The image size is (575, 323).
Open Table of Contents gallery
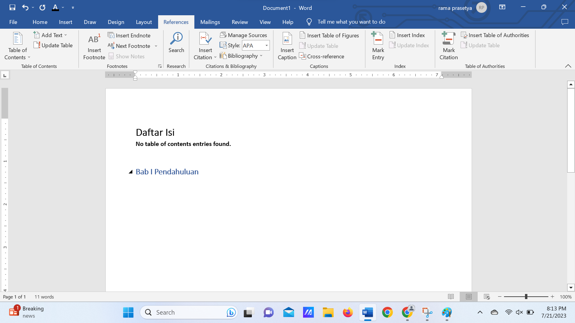tap(18, 46)
